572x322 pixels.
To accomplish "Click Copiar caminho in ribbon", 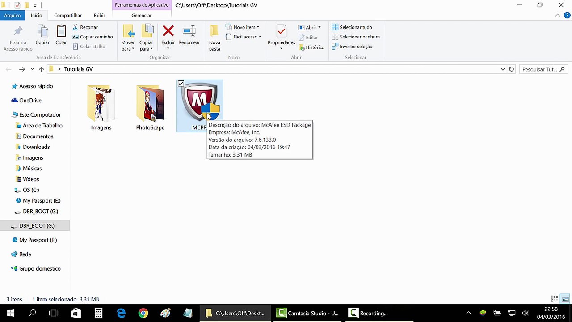I will tap(93, 37).
